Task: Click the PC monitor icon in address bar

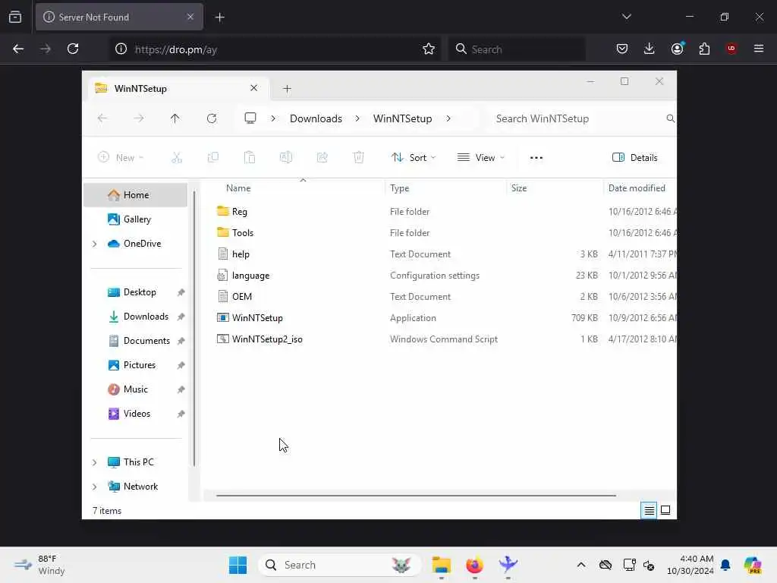Action: pyautogui.click(x=250, y=118)
